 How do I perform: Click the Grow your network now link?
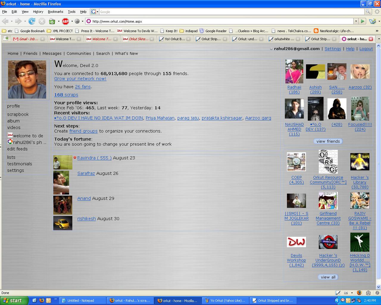(x=80, y=79)
